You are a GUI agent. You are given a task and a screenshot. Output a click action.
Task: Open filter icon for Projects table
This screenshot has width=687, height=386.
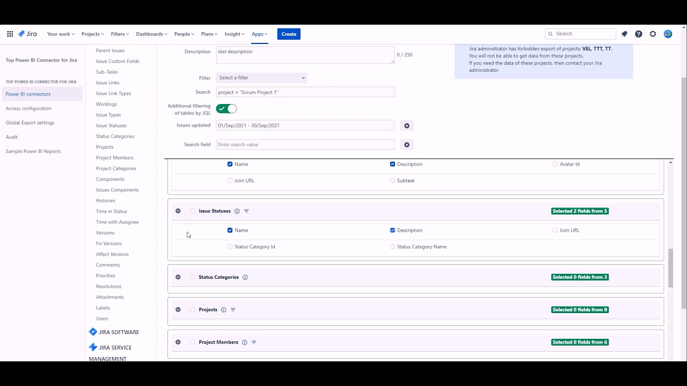coord(233,310)
